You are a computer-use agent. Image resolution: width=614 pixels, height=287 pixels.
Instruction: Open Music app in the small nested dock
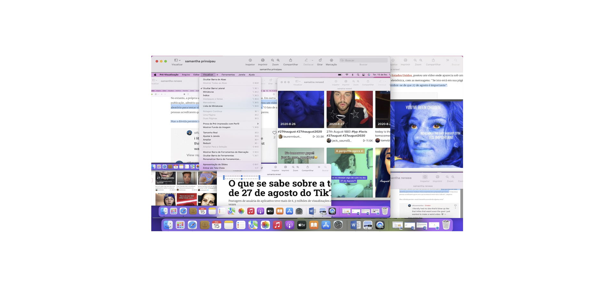tap(251, 211)
